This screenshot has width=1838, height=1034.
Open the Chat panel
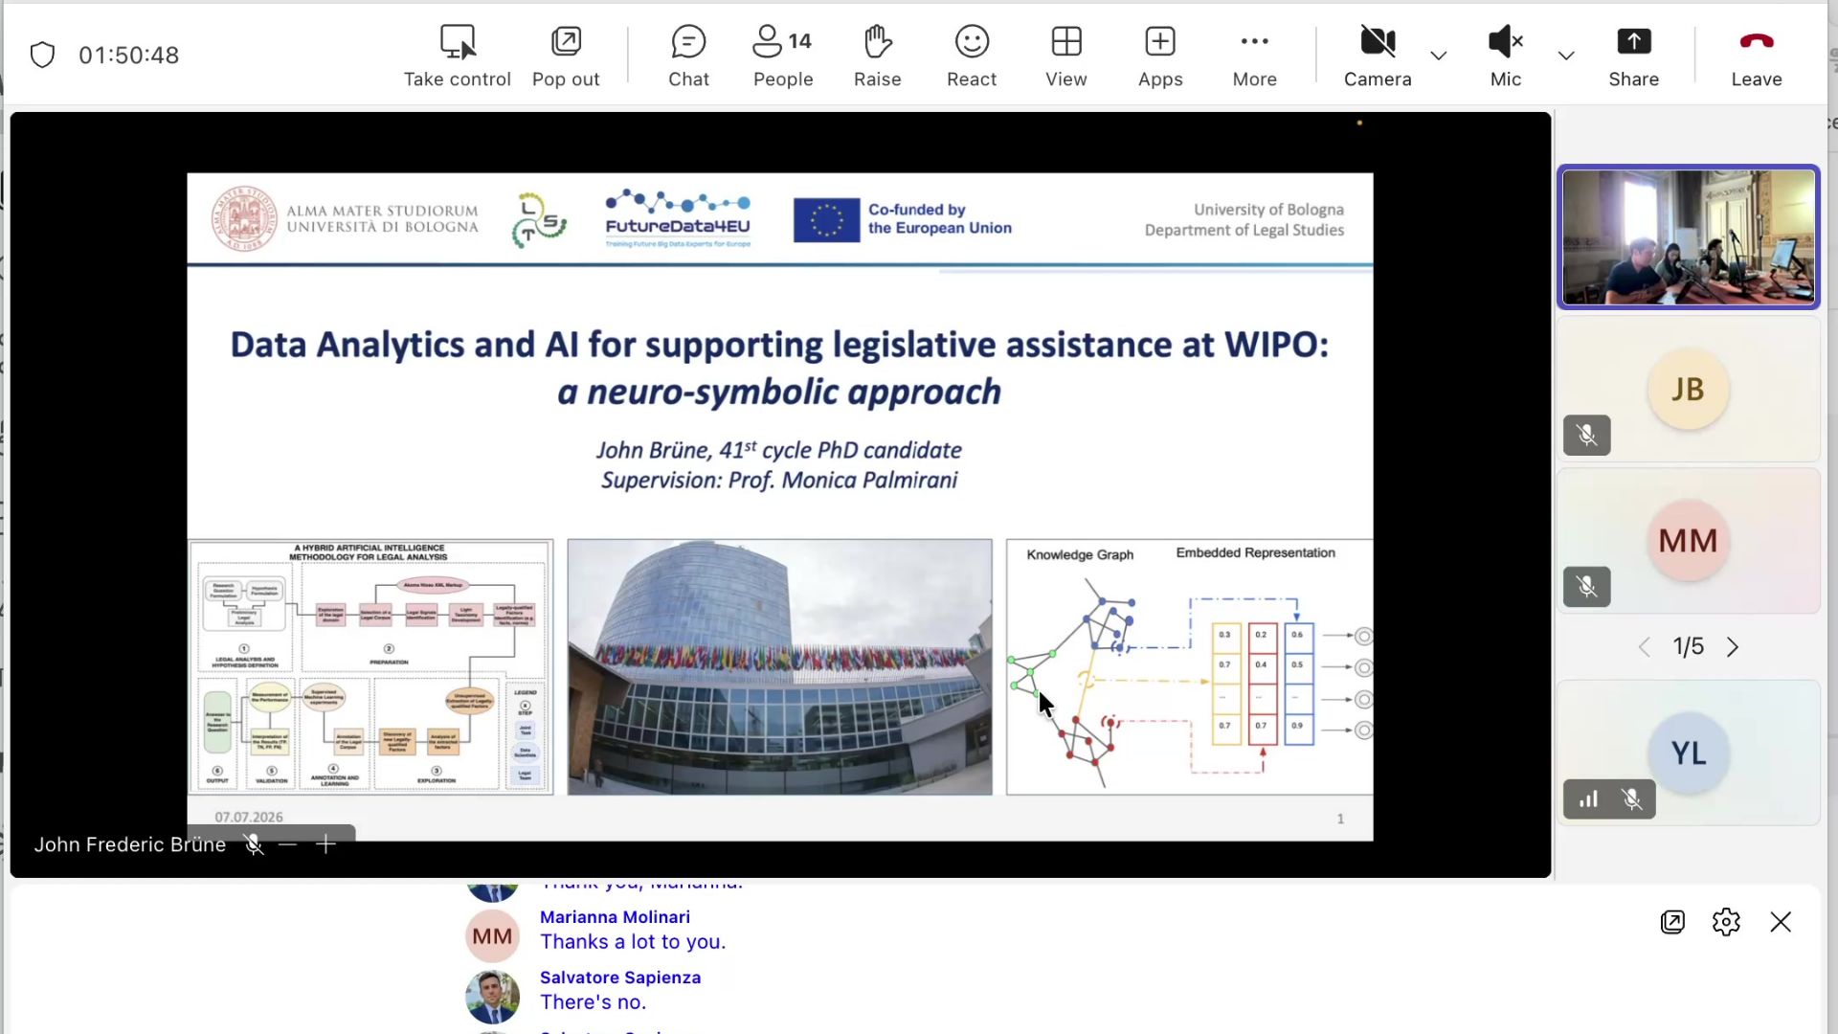pos(688,56)
